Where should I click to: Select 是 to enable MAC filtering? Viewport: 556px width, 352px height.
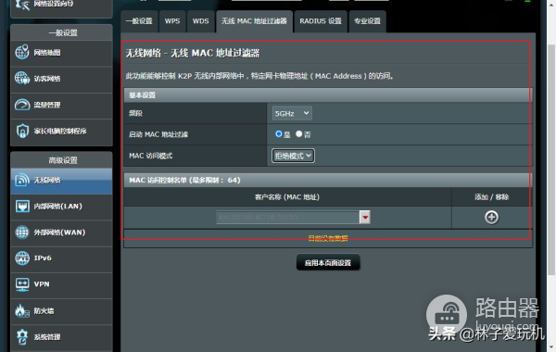tap(279, 134)
